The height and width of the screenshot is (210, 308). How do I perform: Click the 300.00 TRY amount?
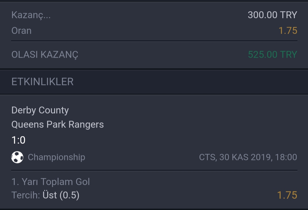coord(272,15)
